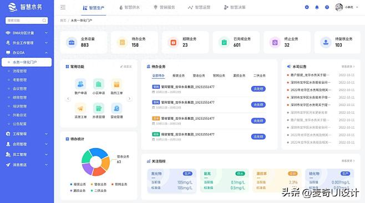Switch to the 智慧决策 top tab
Image resolution: width=365 pixels, height=203 pixels.
coord(235,7)
